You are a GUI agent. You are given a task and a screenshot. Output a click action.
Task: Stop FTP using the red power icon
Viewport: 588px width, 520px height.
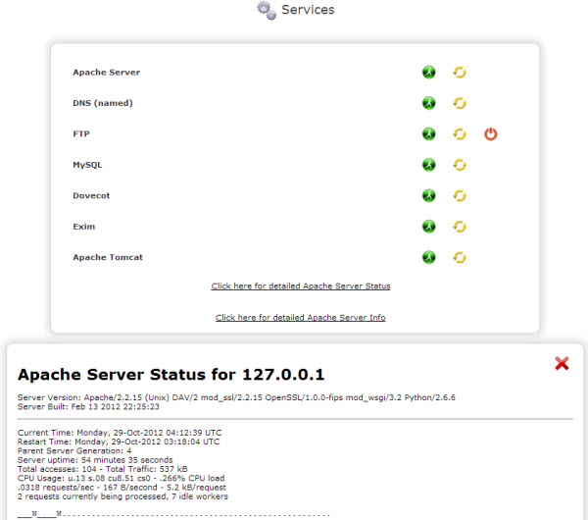click(x=491, y=134)
